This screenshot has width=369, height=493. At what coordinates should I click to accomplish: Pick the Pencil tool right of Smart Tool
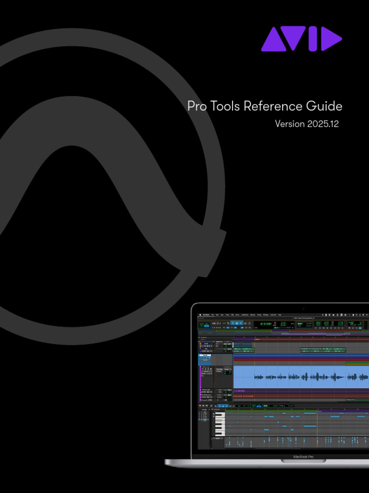[x=249, y=323]
